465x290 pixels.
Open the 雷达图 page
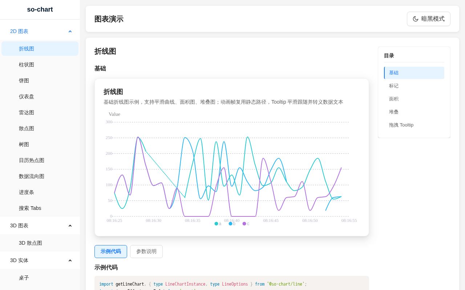[40, 112]
